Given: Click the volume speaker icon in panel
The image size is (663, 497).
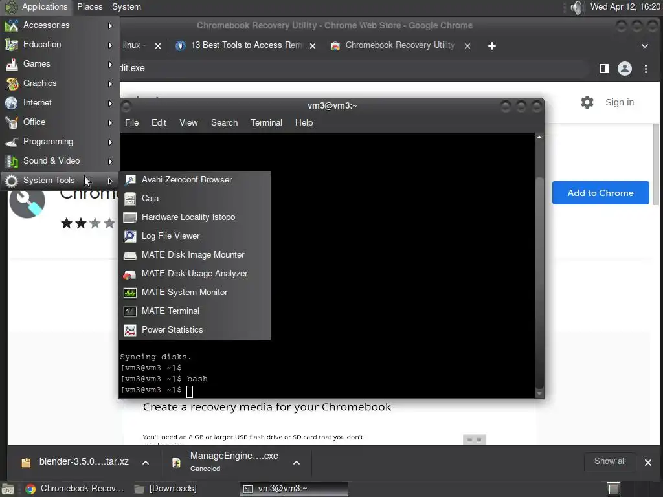Looking at the screenshot, I should [x=576, y=7].
